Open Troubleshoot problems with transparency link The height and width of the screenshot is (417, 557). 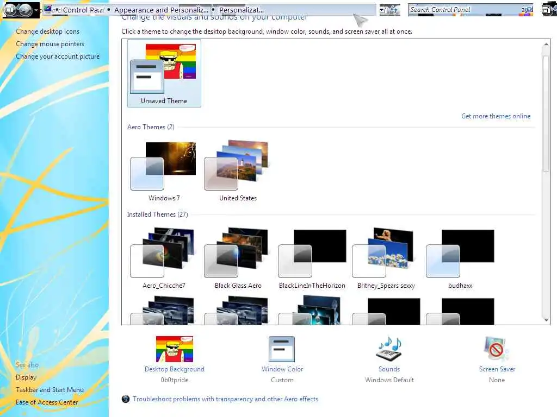pyautogui.click(x=225, y=399)
